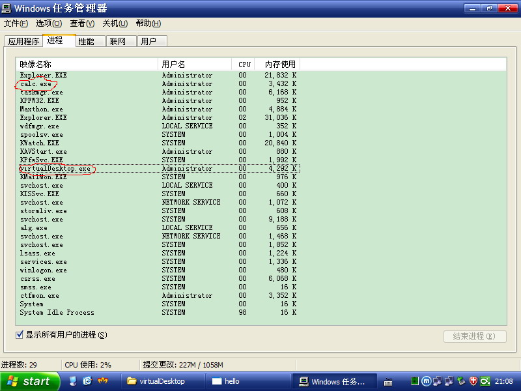Select the lsass.exe process row
Image resolution: width=521 pixels, height=391 pixels.
pyautogui.click(x=158, y=253)
